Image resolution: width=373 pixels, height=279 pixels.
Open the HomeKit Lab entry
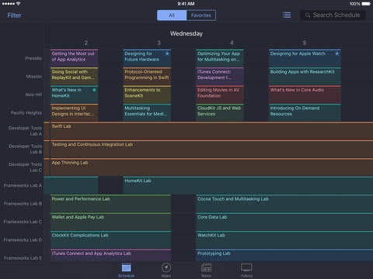248,185
